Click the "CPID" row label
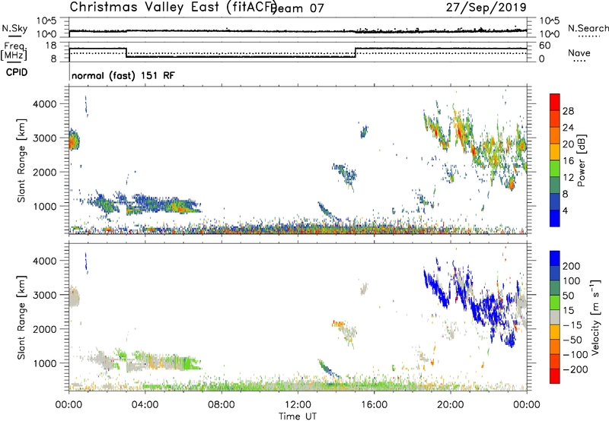The height and width of the screenshot is (421, 609). (x=17, y=72)
